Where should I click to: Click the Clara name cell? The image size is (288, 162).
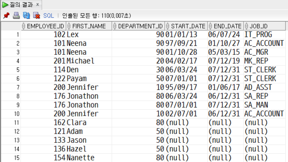[89, 123]
